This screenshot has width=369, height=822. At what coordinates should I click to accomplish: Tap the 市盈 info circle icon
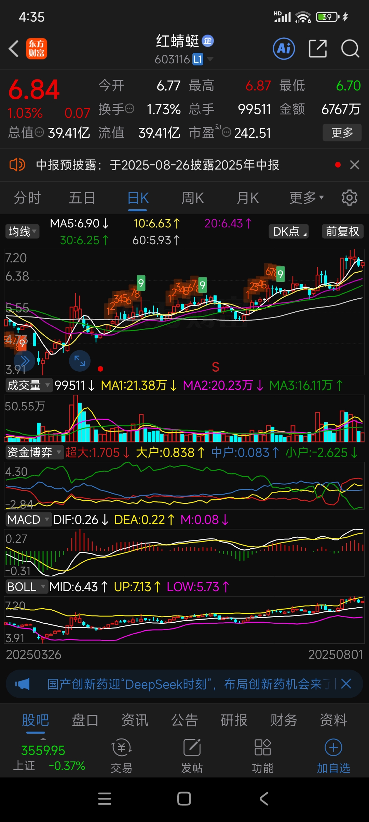pos(227,132)
